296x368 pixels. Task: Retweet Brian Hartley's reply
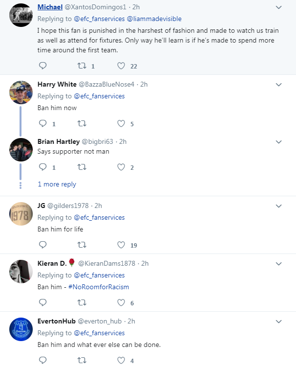pos(82,167)
